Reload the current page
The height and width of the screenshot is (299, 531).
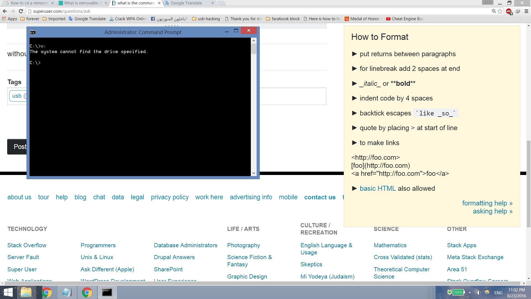click(21, 11)
